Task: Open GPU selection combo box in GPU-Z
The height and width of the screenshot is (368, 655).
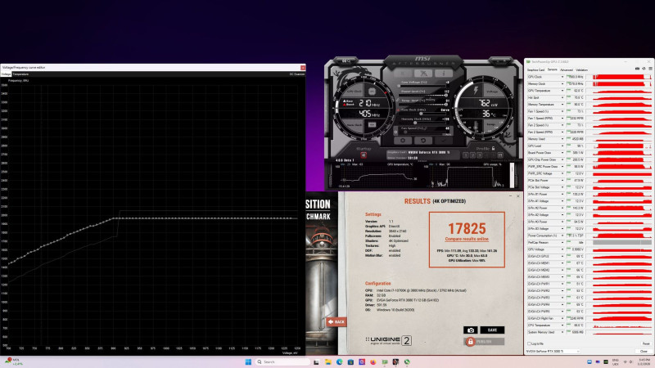Action: [553, 352]
